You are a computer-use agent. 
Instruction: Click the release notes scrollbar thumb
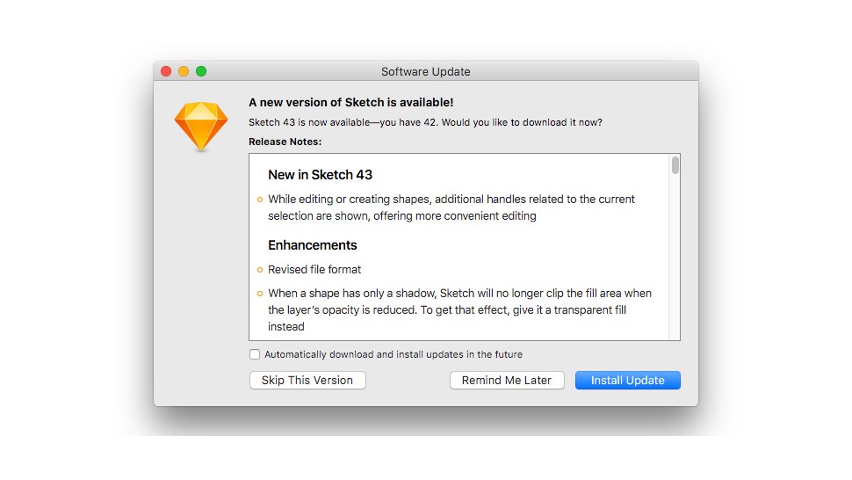coord(675,165)
